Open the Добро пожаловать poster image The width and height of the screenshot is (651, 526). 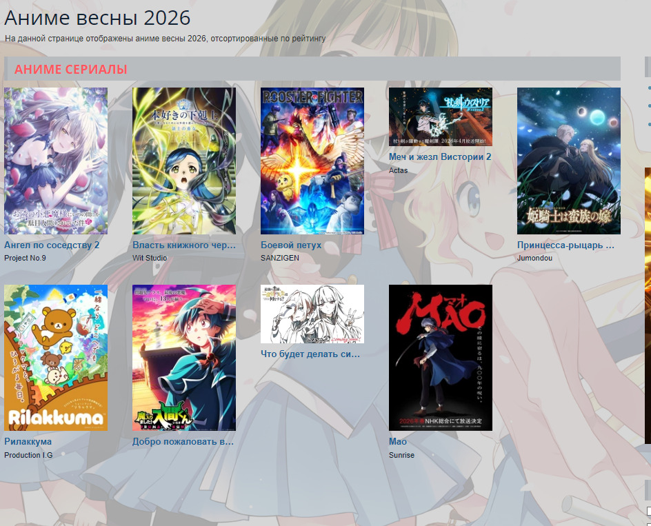[184, 358]
